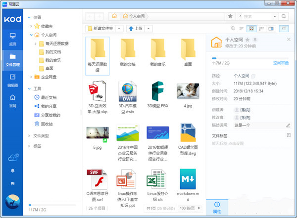Screen dimensions: 297x218
Task: Click the search magnifier button
Action: pyautogui.click(x=240, y=16)
